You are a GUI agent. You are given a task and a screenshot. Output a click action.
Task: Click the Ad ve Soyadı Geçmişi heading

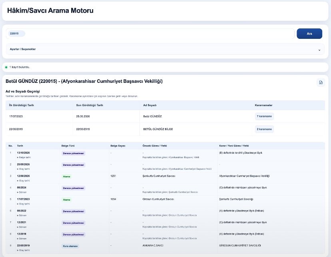[23, 91]
